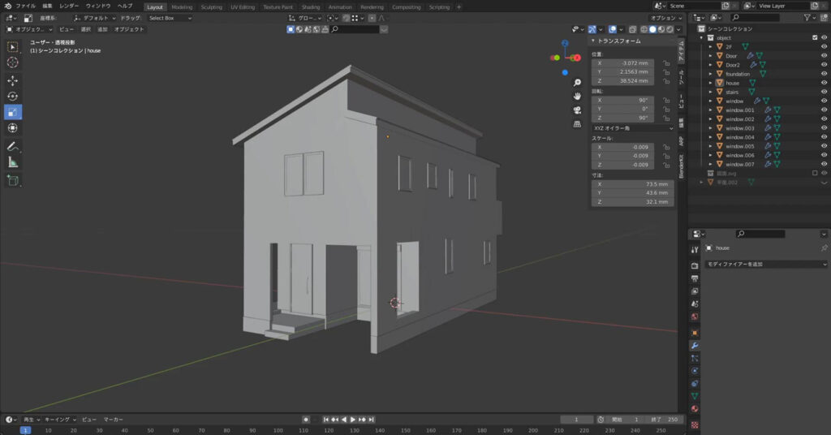The image size is (831, 435).
Task: Choose the 3D Cursor tool
Action: tap(13, 62)
